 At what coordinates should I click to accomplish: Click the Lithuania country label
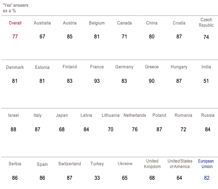click(x=111, y=115)
